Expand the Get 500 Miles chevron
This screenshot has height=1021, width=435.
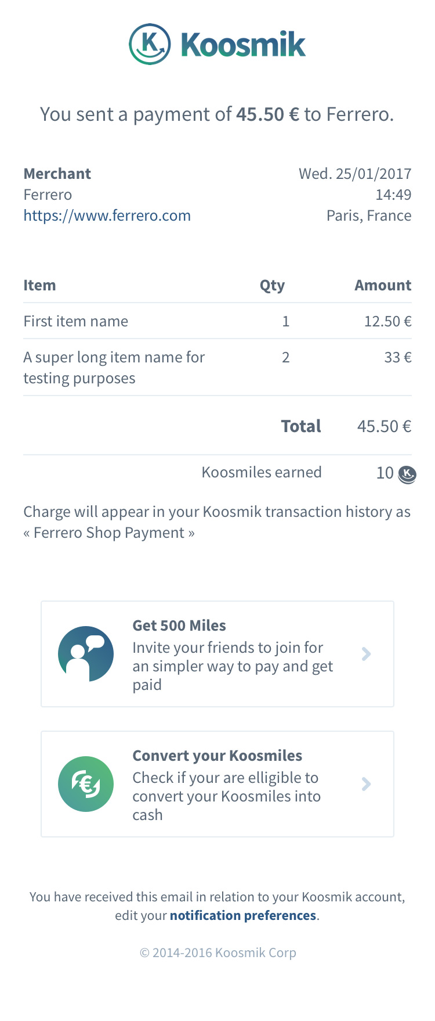366,654
